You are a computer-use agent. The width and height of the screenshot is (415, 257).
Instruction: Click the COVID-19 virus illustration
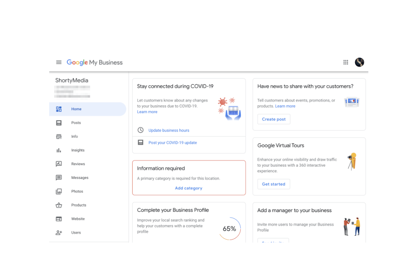coord(229,109)
